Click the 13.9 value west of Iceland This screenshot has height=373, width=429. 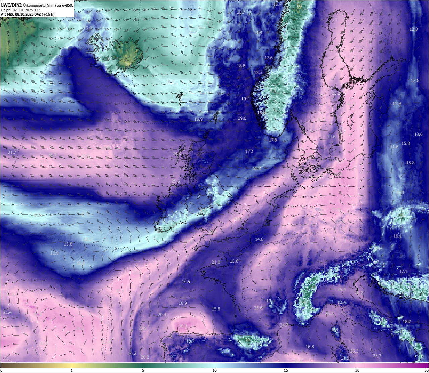tap(88, 28)
